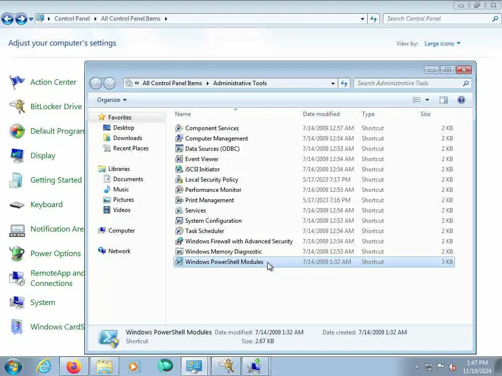The width and height of the screenshot is (502, 376).
Task: Refresh the Administrative Tools window
Action: point(344,83)
